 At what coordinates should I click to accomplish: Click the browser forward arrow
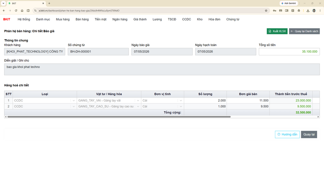[10, 10]
